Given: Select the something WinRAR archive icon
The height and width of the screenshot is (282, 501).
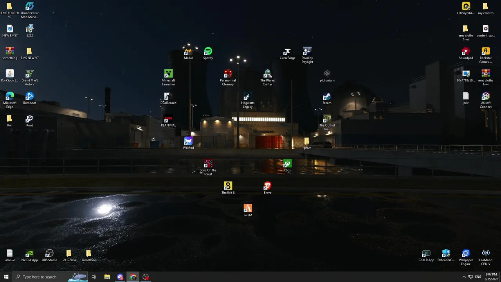Looking at the screenshot, I should 10,53.
